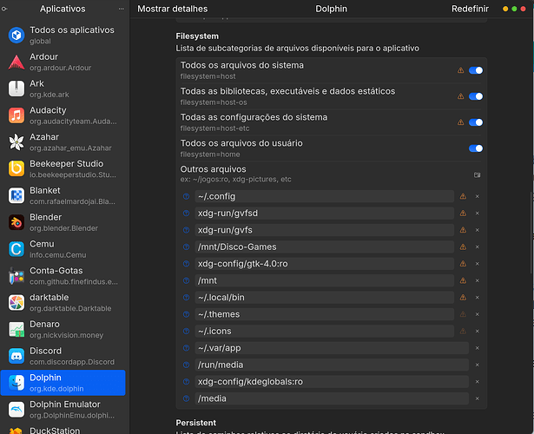Click the warning icon on filesystem=host-etc row

click(460, 122)
